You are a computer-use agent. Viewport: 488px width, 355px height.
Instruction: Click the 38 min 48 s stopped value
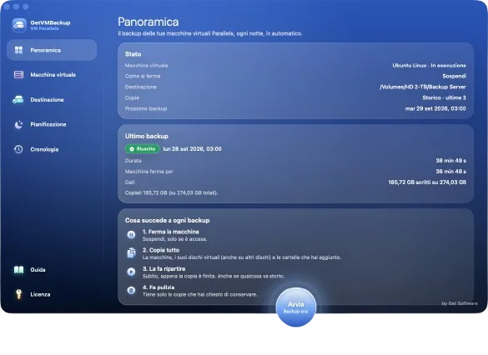(450, 172)
